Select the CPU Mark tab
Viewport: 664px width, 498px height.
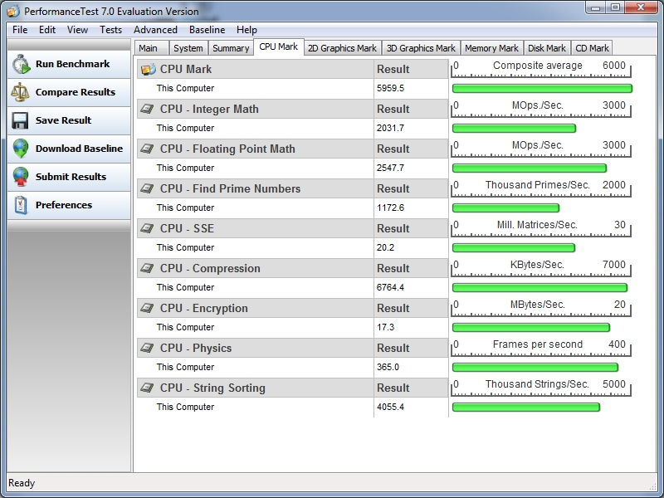coord(279,46)
